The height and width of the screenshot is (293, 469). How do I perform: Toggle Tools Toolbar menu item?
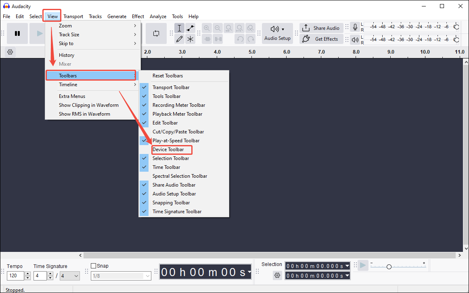[x=184, y=96]
